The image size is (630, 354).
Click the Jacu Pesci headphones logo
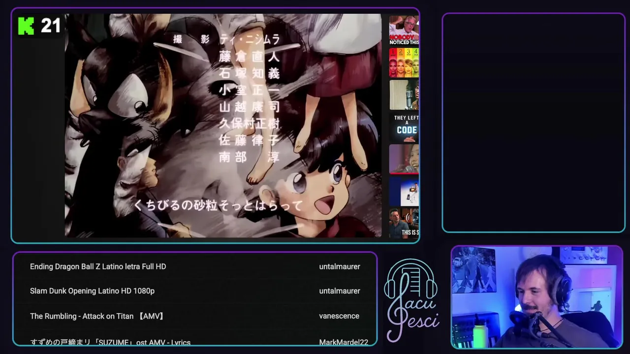[x=412, y=300]
